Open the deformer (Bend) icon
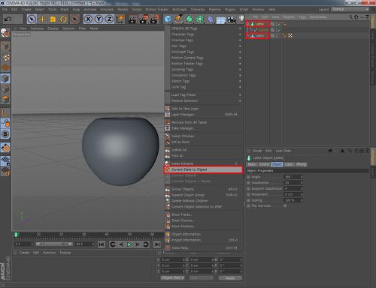This screenshot has width=376, height=288. click(211, 19)
